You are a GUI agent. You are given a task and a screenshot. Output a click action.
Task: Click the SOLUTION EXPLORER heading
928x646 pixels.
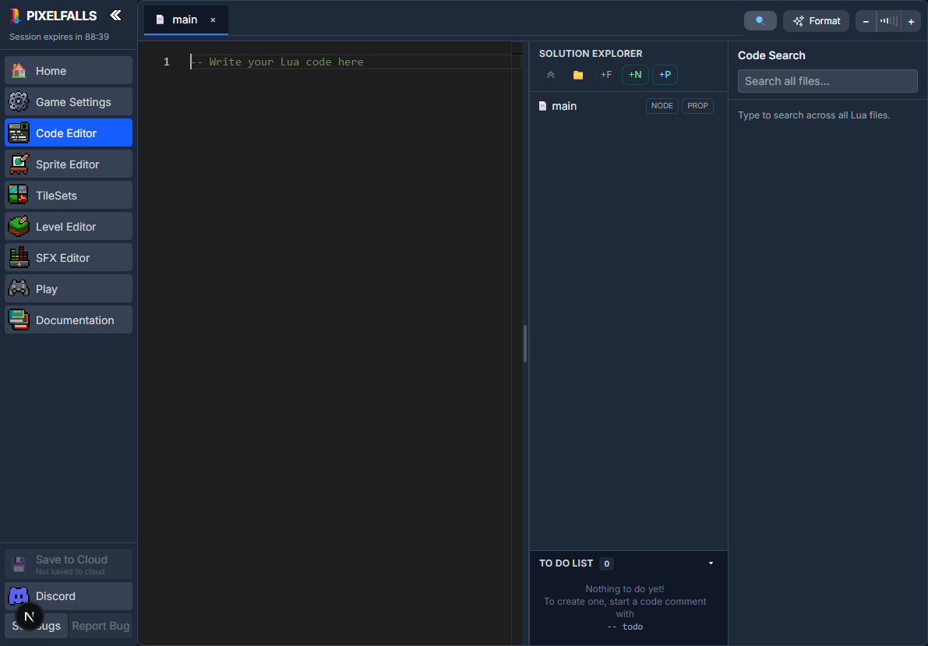pos(591,53)
